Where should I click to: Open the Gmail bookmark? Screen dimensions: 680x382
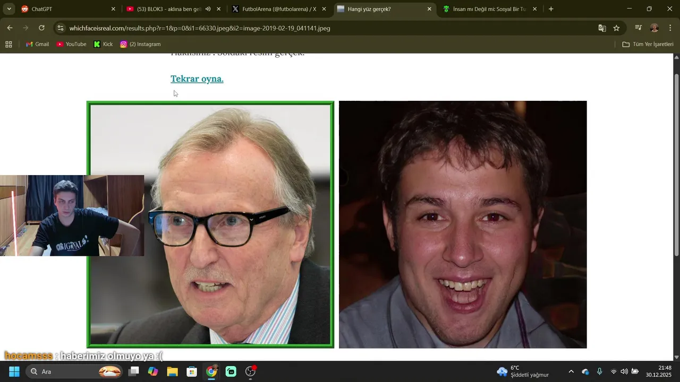click(37, 44)
